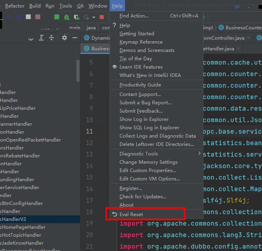Open Edit Custom Properties
Screen dimensions: 262x251
click(x=156, y=170)
